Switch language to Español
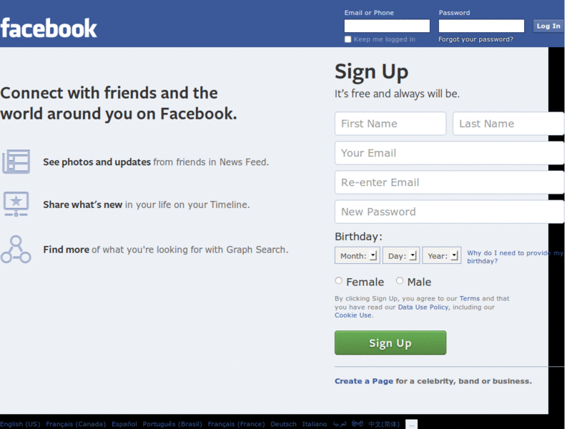 [x=124, y=424]
